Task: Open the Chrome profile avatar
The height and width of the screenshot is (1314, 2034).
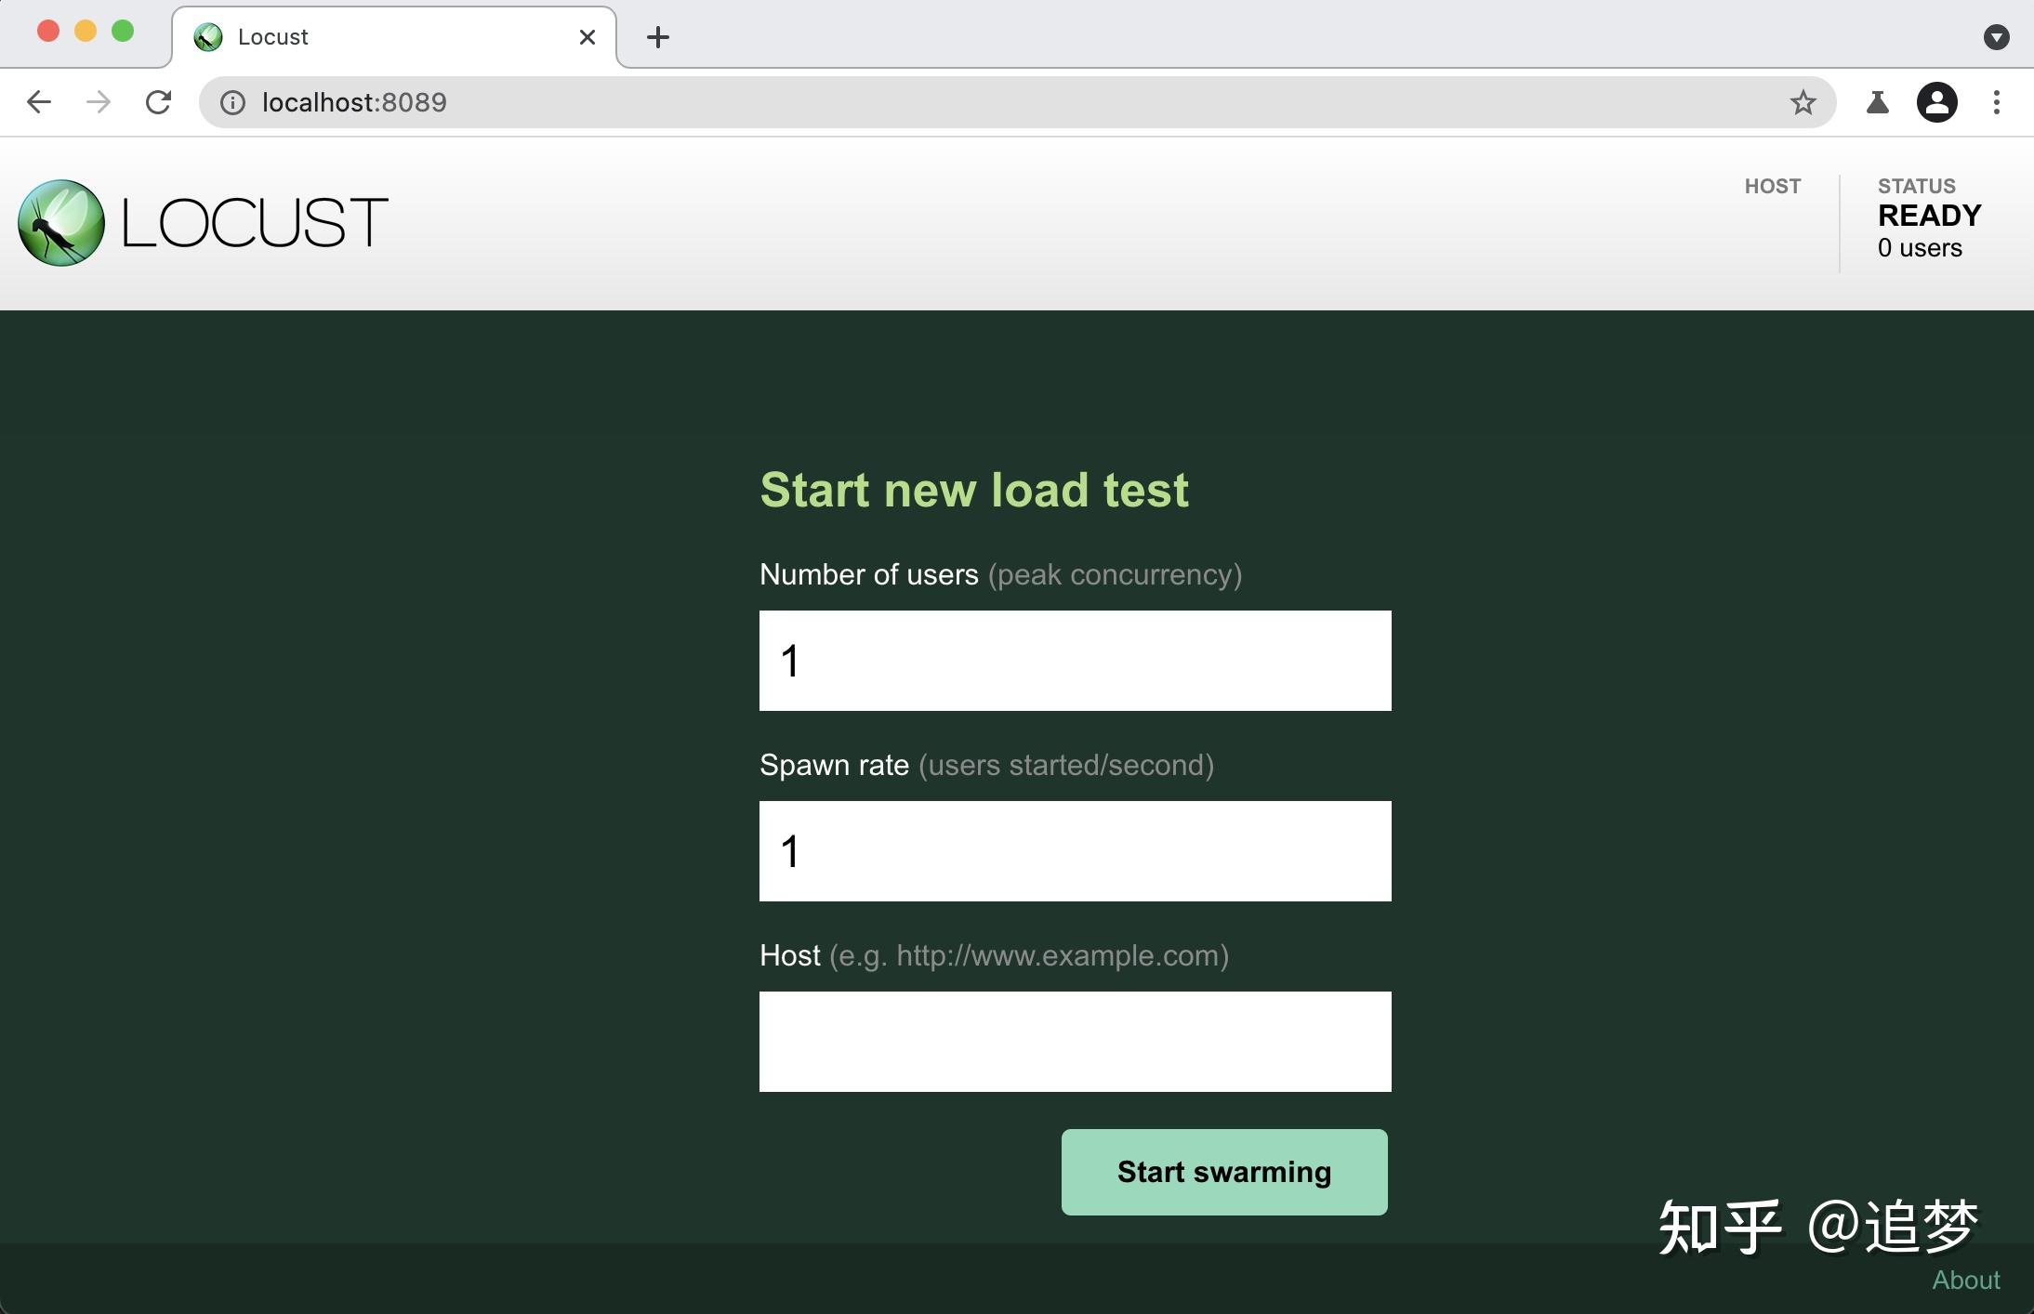Action: click(1936, 102)
